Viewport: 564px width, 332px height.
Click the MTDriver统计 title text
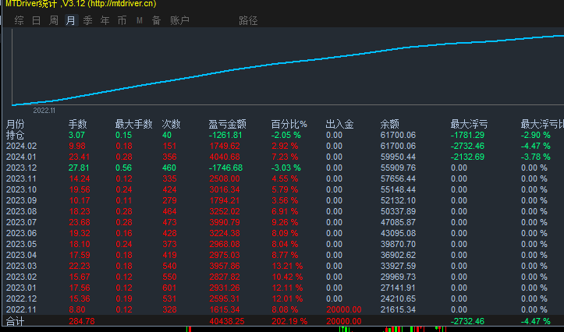31,4
